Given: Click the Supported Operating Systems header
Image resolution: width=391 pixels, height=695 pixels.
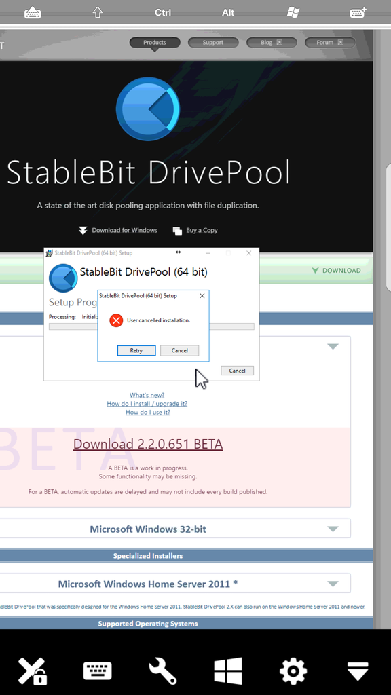Looking at the screenshot, I should 147,624.
